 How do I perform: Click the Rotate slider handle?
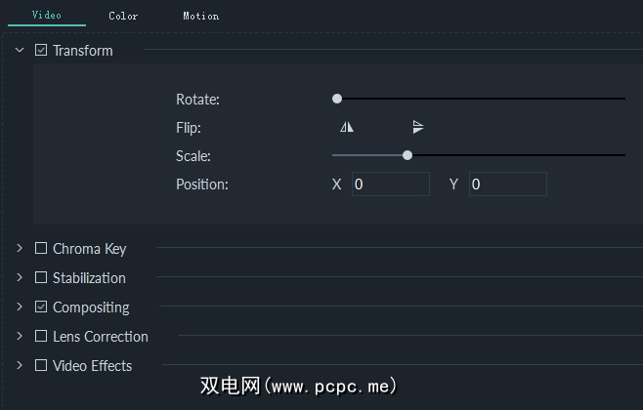(337, 99)
